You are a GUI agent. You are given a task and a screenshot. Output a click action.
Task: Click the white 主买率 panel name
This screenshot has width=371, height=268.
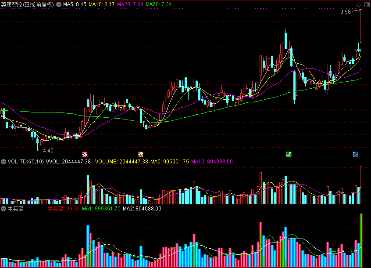16,209
